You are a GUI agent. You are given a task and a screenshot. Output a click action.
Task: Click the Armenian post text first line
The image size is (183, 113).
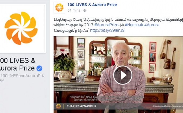click(x=118, y=19)
